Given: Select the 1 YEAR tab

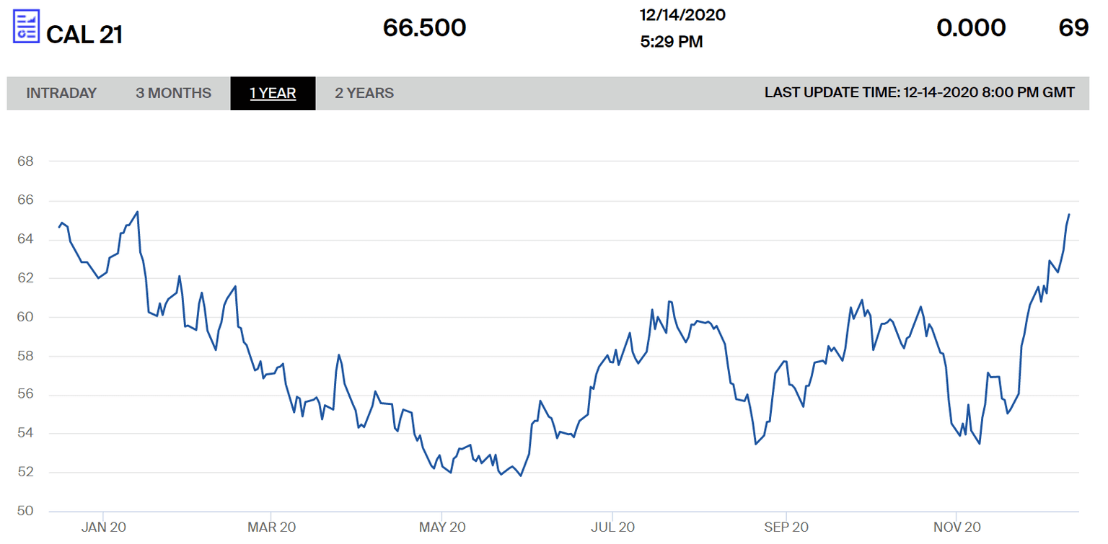Looking at the screenshot, I should pos(273,93).
